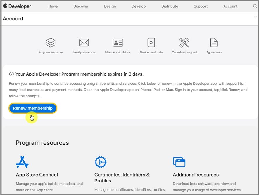Viewport: 259px width, 195px height.
Task: Click the App Store Connect icon
Action: click(22, 162)
